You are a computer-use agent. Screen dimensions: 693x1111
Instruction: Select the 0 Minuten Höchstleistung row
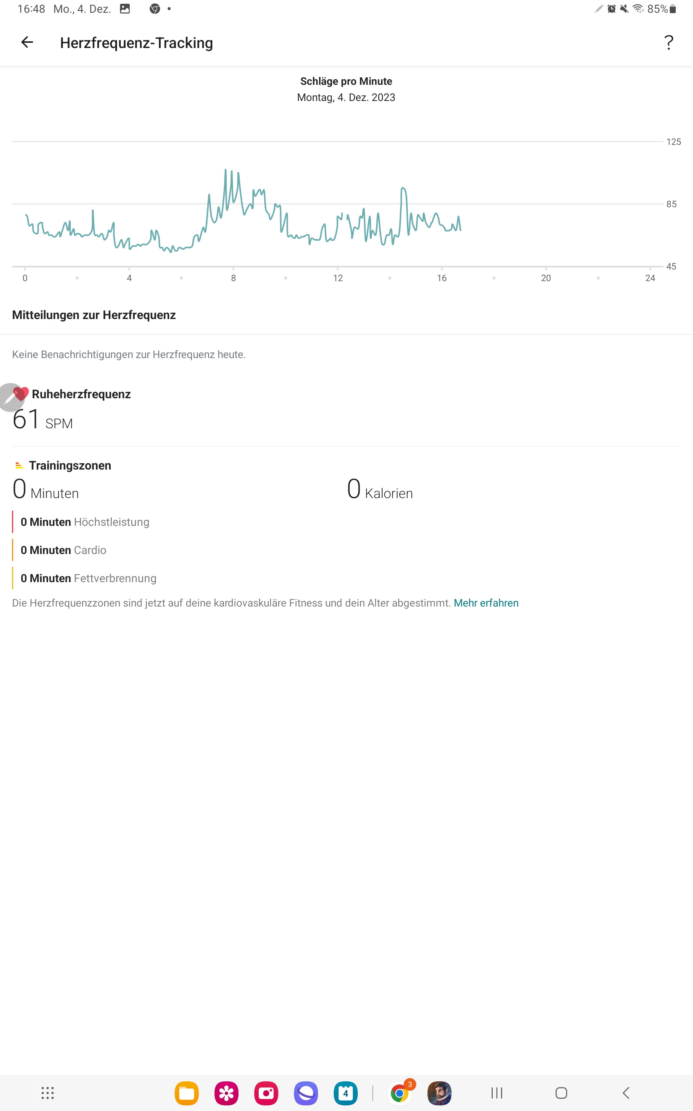[x=85, y=522]
